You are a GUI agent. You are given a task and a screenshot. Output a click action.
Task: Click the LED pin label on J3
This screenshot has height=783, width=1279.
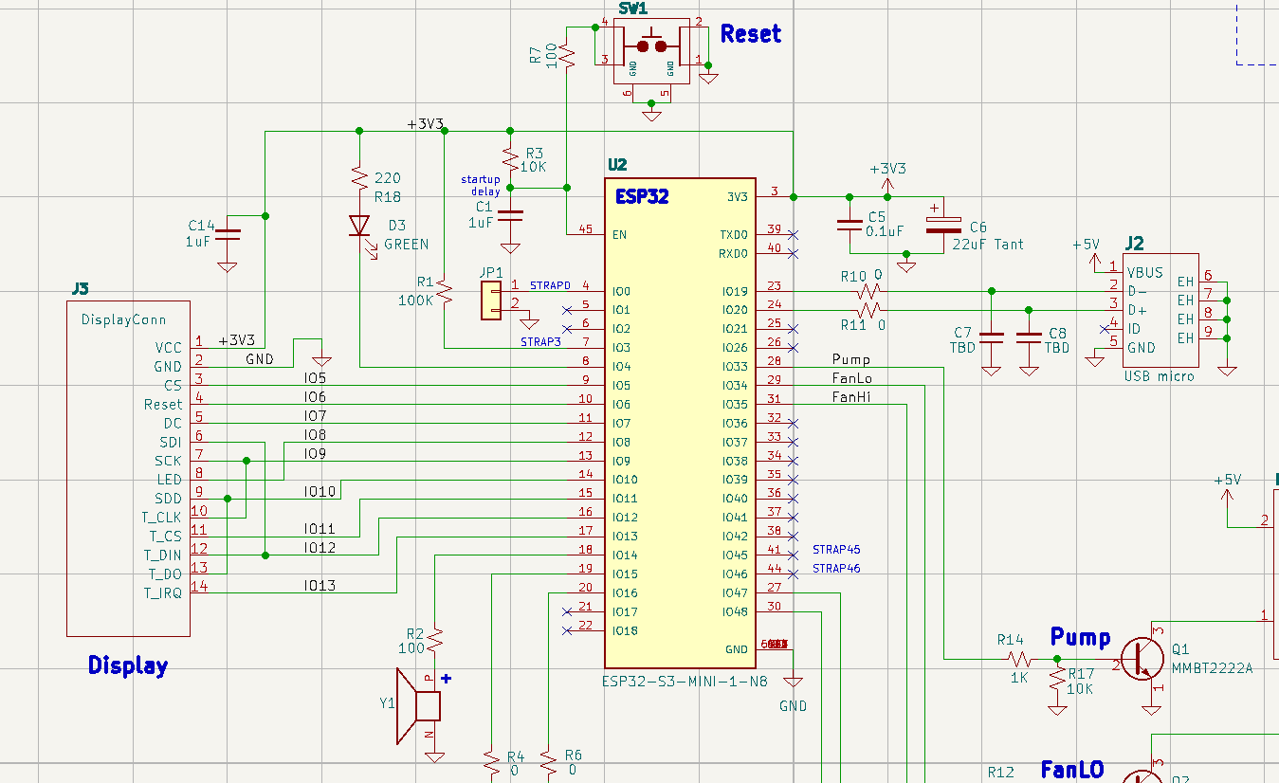tap(170, 480)
